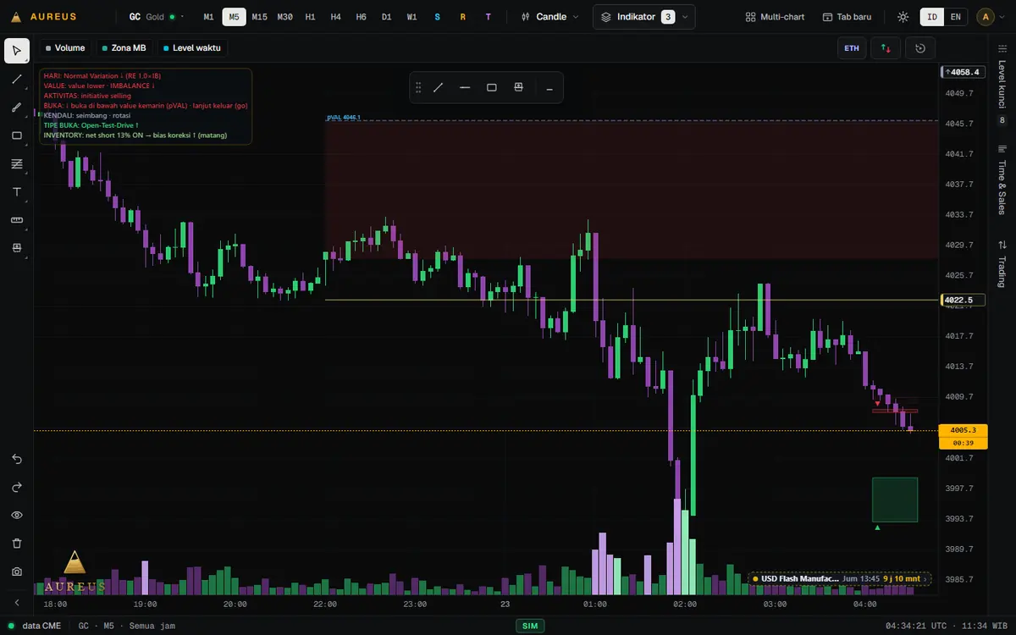Delete drawings with the trash icon
1016x635 pixels.
17,544
